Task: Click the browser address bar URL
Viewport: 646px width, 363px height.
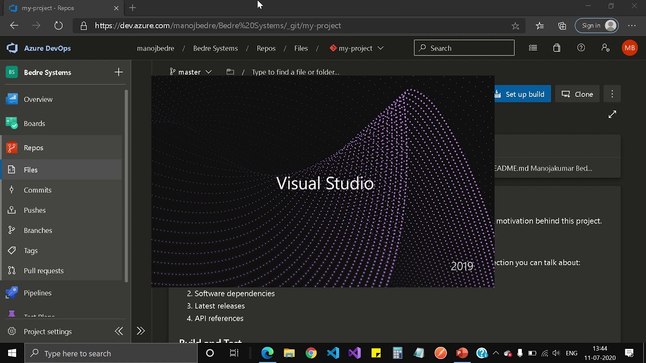Action: point(218,26)
